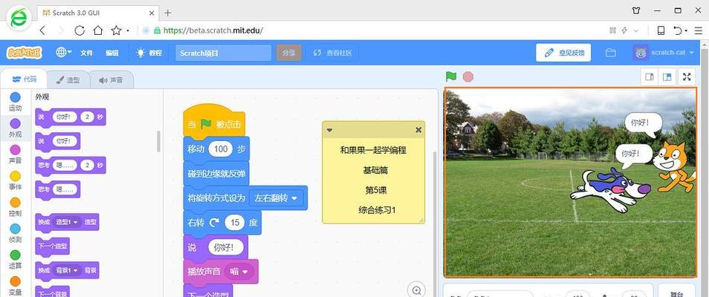Refresh the browser page
This screenshot has height=297, width=709.
80,30
